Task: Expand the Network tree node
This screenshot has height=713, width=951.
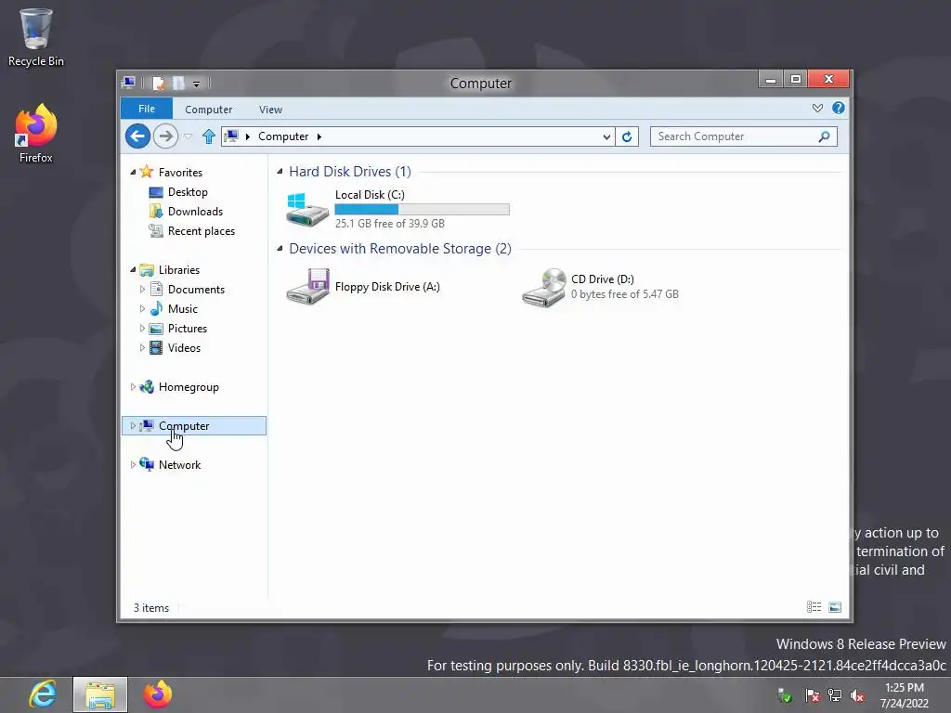Action: 133,464
